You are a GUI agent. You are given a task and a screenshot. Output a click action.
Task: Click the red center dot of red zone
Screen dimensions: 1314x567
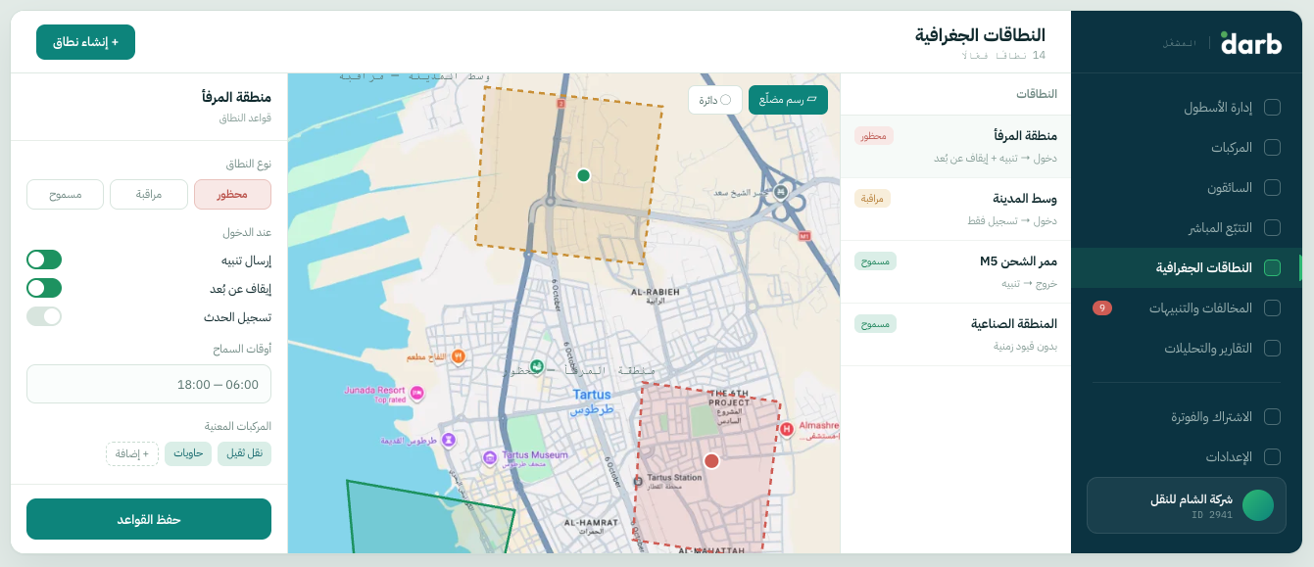point(711,461)
